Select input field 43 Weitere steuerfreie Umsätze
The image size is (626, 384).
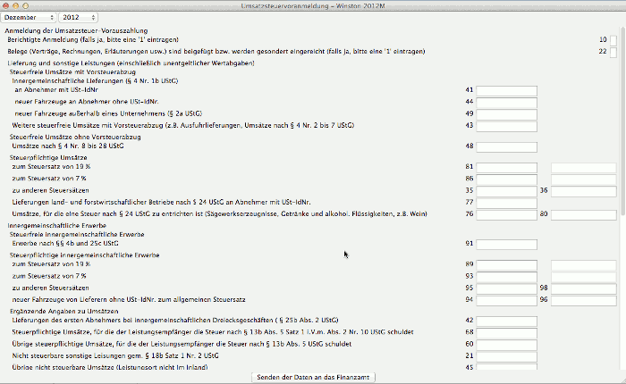[x=507, y=126]
